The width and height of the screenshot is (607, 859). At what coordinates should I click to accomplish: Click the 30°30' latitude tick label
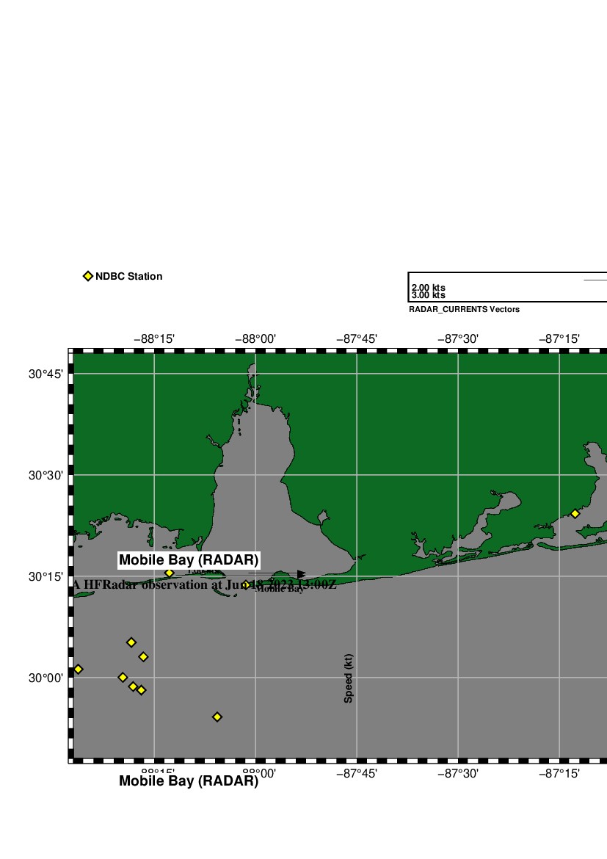point(46,475)
